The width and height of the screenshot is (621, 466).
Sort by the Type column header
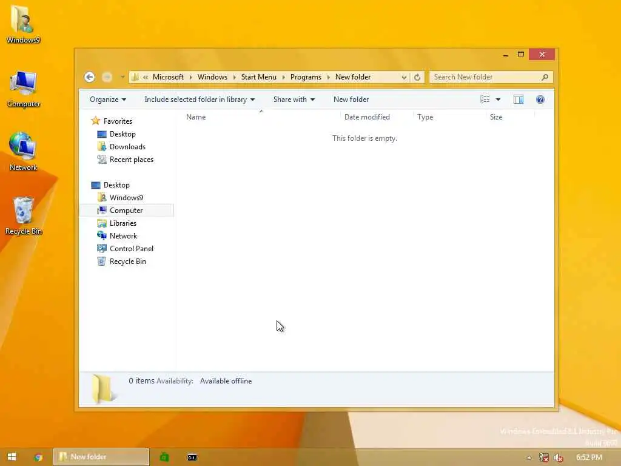pyautogui.click(x=425, y=117)
